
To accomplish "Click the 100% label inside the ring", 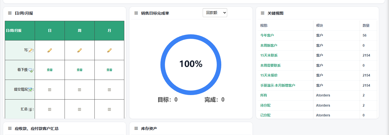I will pyautogui.click(x=191, y=64).
